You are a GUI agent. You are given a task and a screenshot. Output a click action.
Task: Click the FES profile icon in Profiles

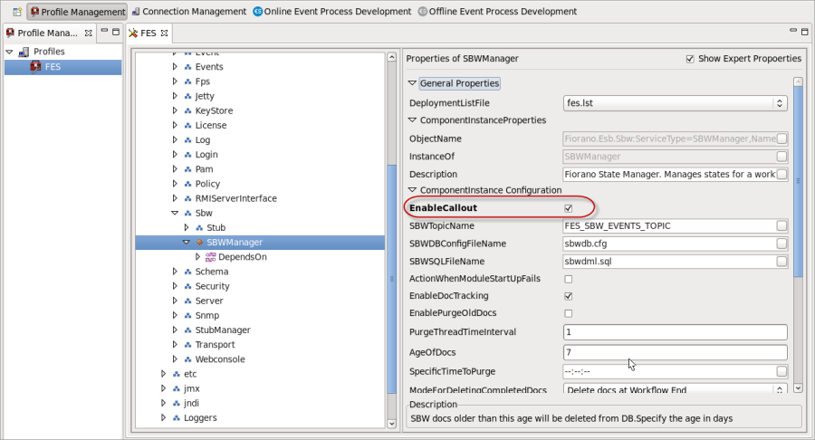pos(36,67)
